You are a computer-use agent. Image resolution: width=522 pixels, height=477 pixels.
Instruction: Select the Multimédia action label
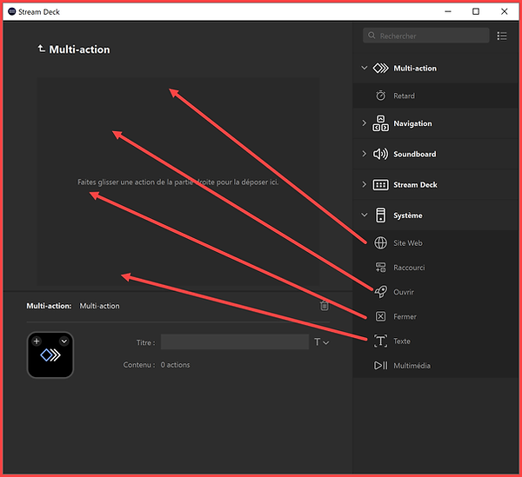tap(412, 366)
